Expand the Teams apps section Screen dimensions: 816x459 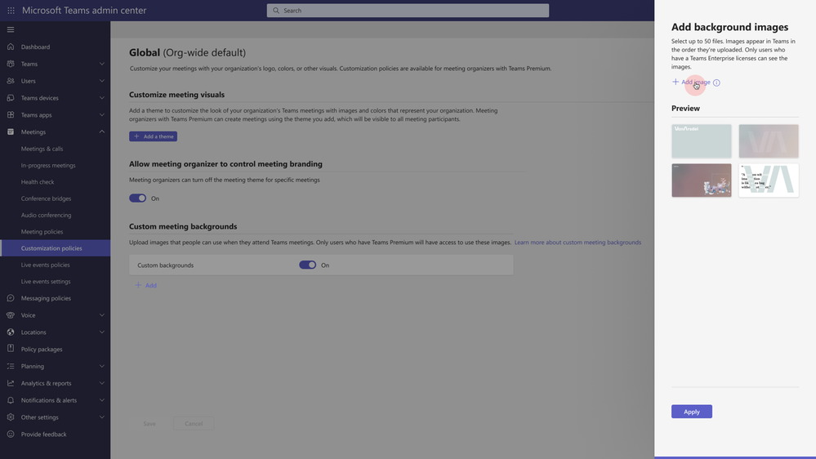pos(102,115)
